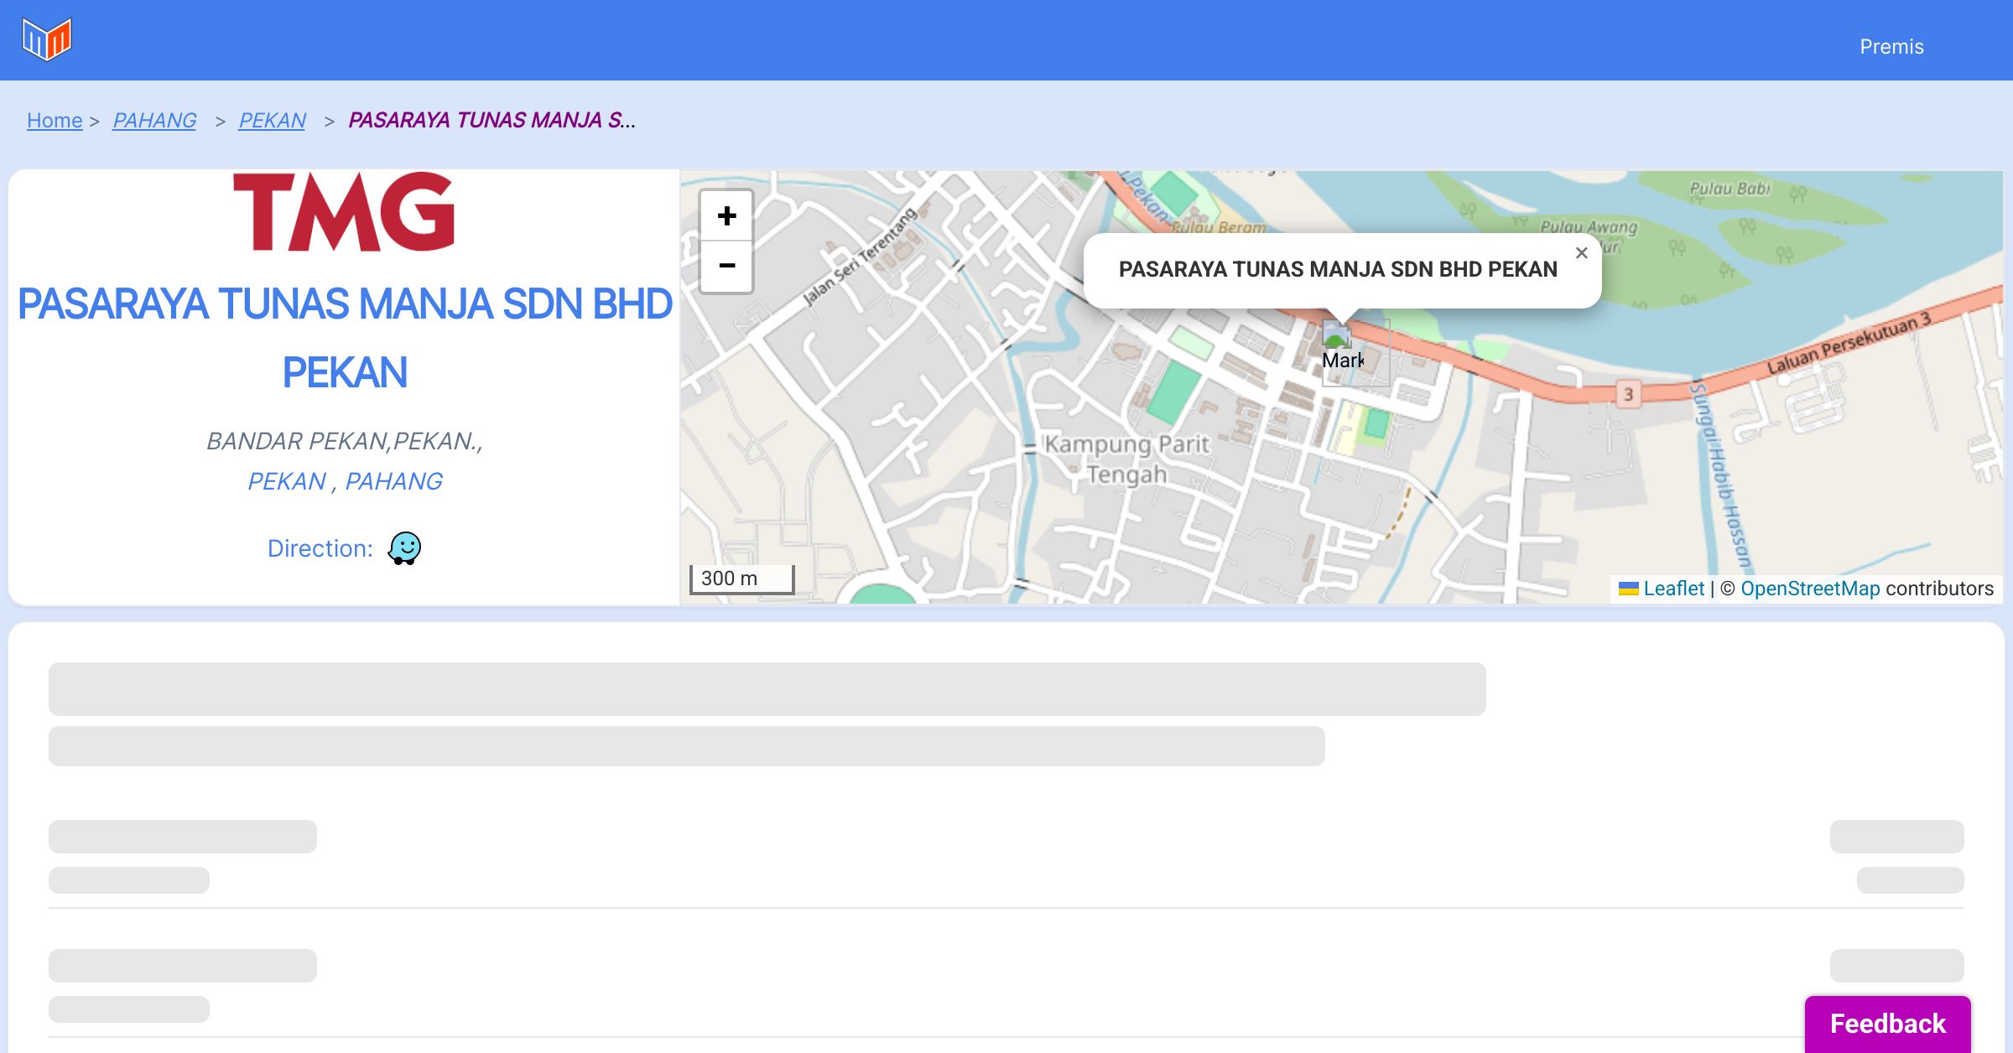2013x1053 pixels.
Task: Click the TMG store logo
Action: (x=344, y=213)
